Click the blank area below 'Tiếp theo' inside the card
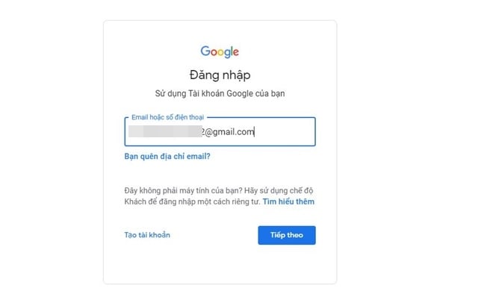Viewport: 493px width, 291px height. click(x=287, y=263)
